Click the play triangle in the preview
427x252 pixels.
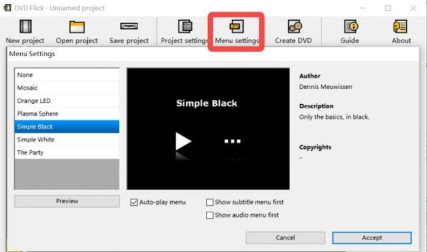tap(183, 141)
